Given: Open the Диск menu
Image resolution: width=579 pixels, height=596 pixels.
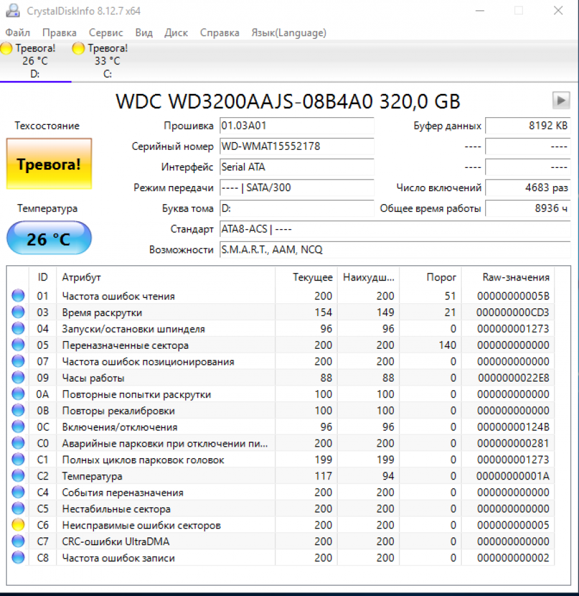Looking at the screenshot, I should tap(176, 32).
